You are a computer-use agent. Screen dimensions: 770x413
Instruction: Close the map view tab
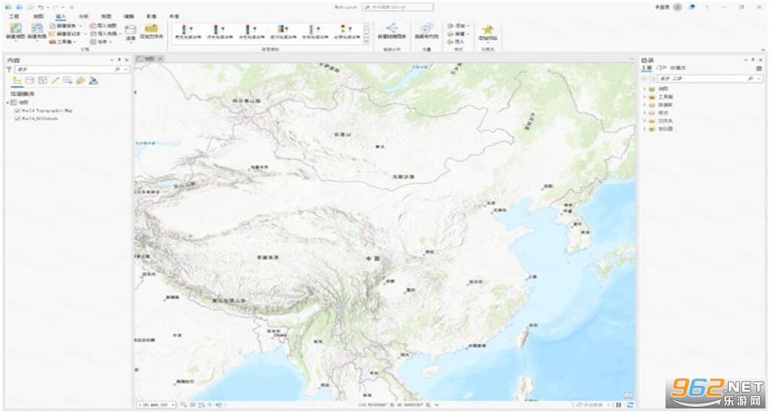point(160,59)
